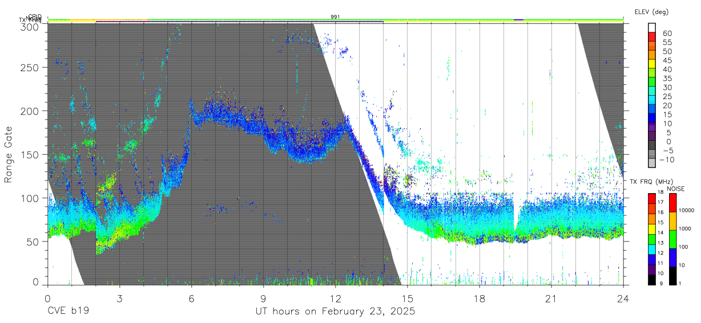Click the Range Gate tick label 100
Image resolution: width=701 pixels, height=323 pixels.
(29, 198)
